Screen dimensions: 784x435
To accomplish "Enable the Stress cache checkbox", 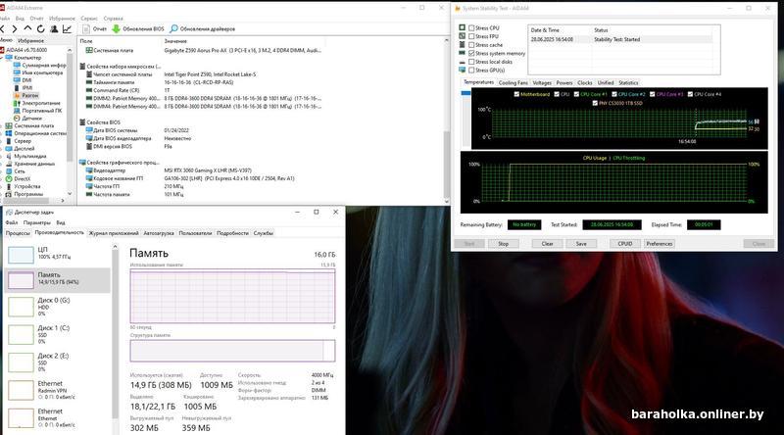I will click(x=471, y=45).
